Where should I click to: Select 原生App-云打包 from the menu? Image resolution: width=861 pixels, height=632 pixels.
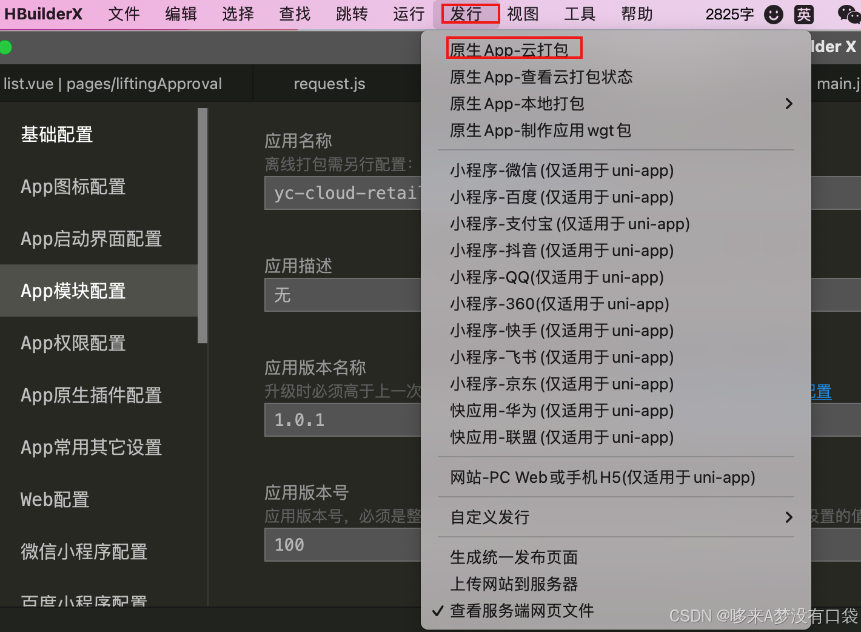click(514, 48)
